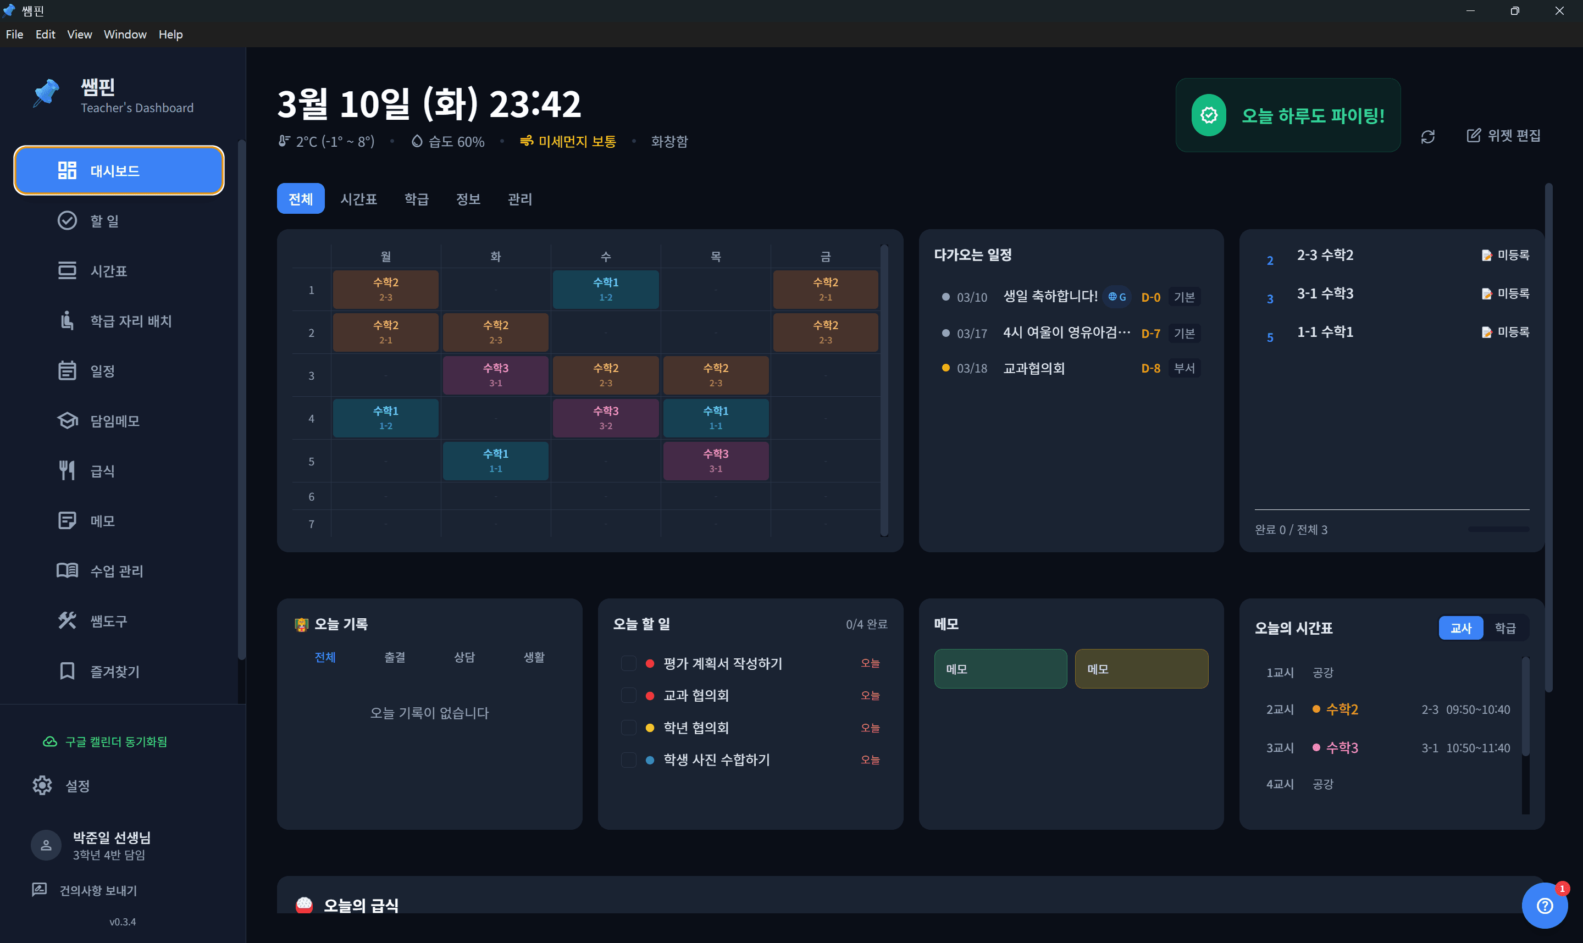
Task: Mark 학생 사진 수합하기 as done
Action: point(629,759)
